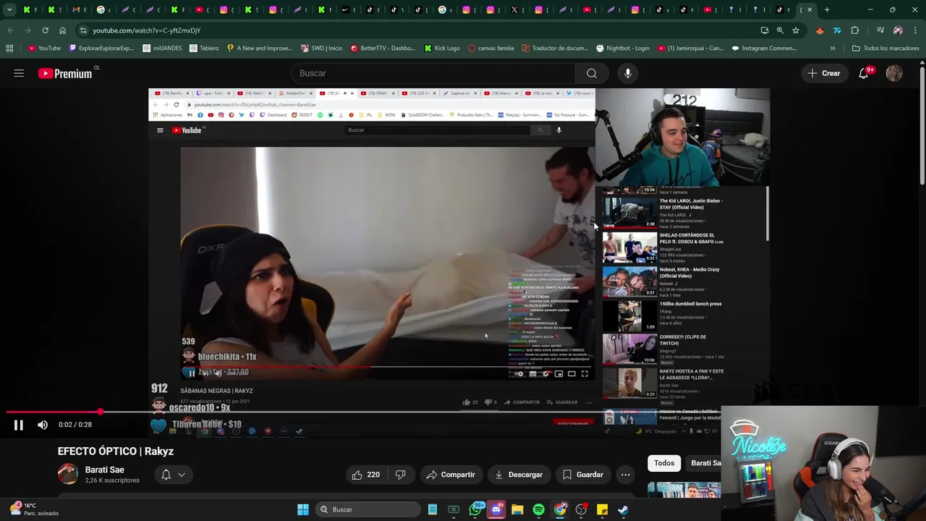The height and width of the screenshot is (521, 926).
Task: Open the YouTube bookmark
Action: click(x=44, y=48)
